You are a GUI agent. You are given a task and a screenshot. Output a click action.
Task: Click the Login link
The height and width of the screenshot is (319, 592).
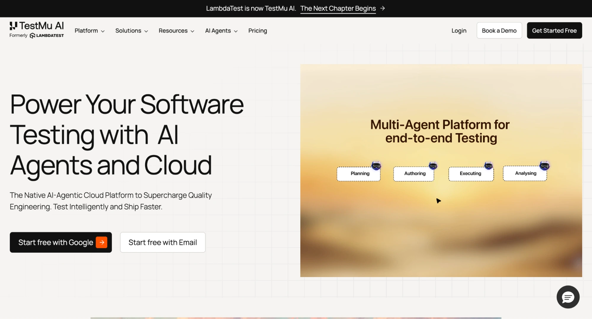pos(459,30)
